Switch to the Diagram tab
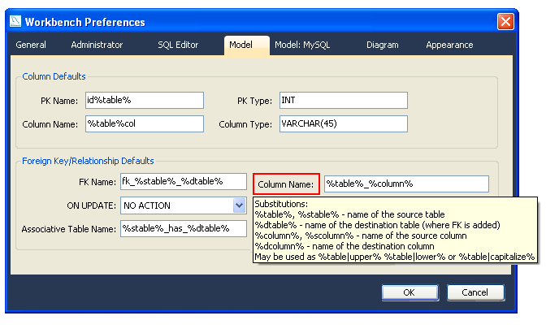Image resolution: width=546 pixels, height=333 pixels. (383, 45)
